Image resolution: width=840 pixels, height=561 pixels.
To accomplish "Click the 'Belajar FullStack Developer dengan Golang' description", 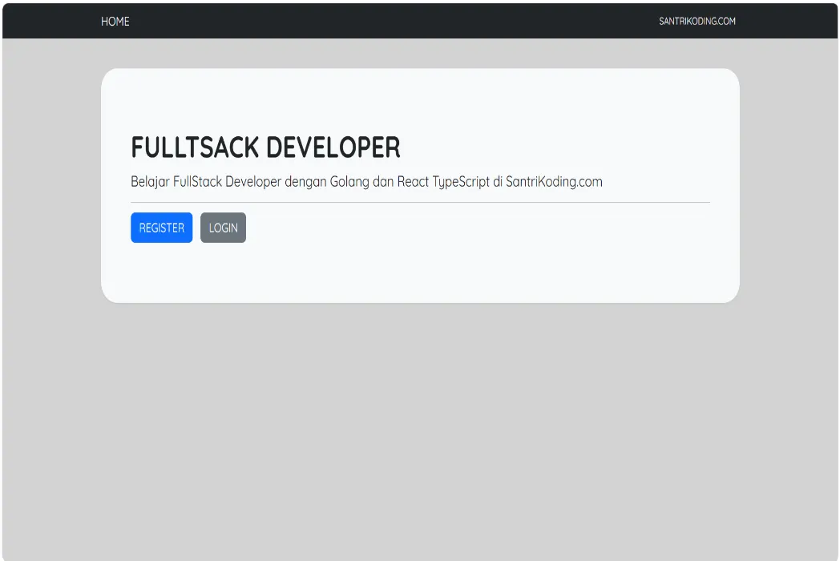I will 366,182.
